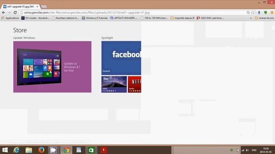Bookmark this page with the star icon
Screen dimensions: 275x154
pyautogui.click(x=253, y=12)
